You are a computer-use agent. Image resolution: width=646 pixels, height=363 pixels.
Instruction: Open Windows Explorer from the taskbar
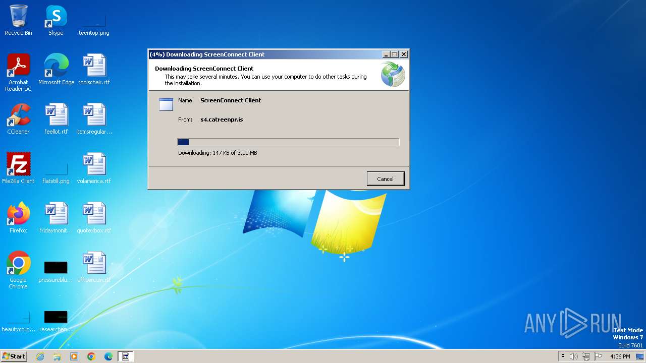(57, 356)
